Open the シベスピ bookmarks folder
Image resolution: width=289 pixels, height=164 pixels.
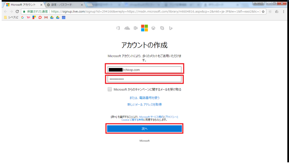tap(11, 17)
